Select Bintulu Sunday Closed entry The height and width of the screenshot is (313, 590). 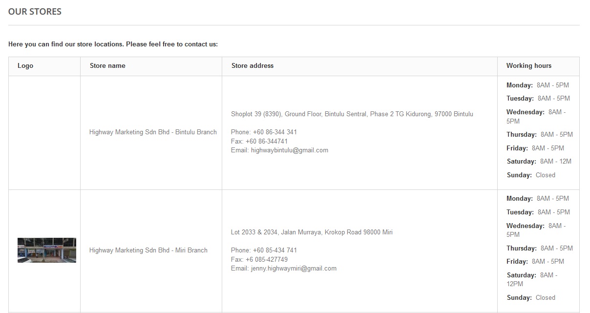point(531,175)
